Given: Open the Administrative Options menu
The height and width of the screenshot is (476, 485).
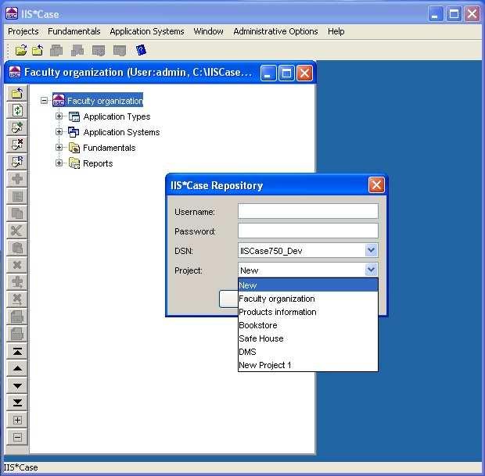Looking at the screenshot, I should coord(275,31).
